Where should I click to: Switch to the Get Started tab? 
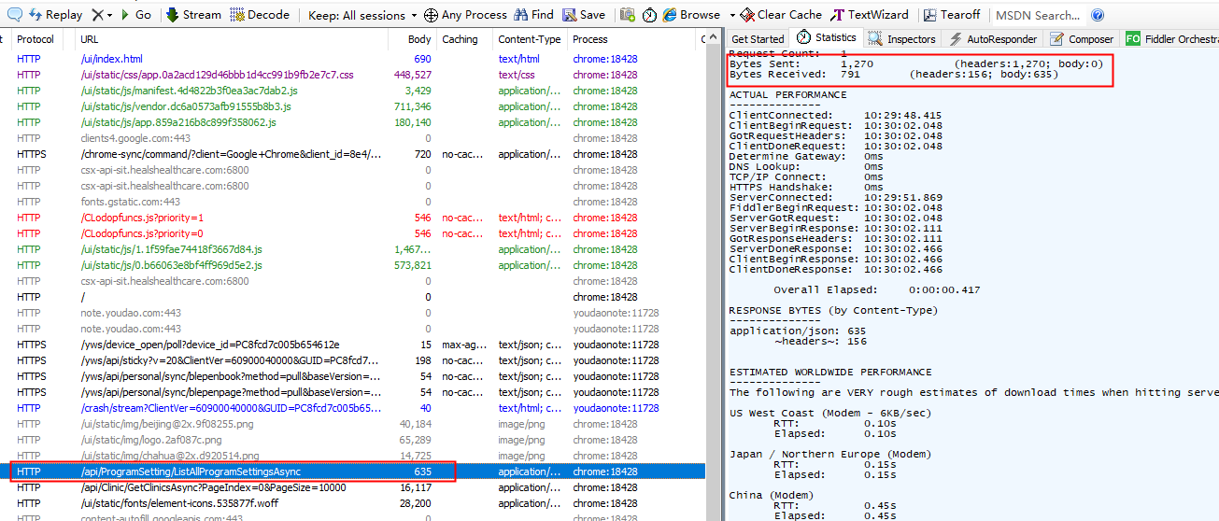[x=758, y=39]
